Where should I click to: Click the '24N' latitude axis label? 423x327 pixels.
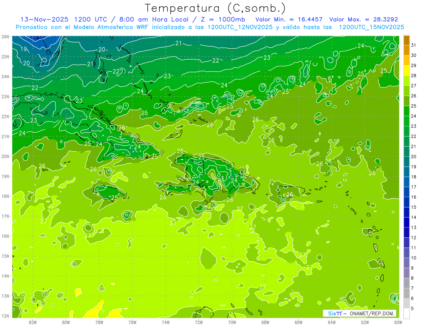[5, 77]
